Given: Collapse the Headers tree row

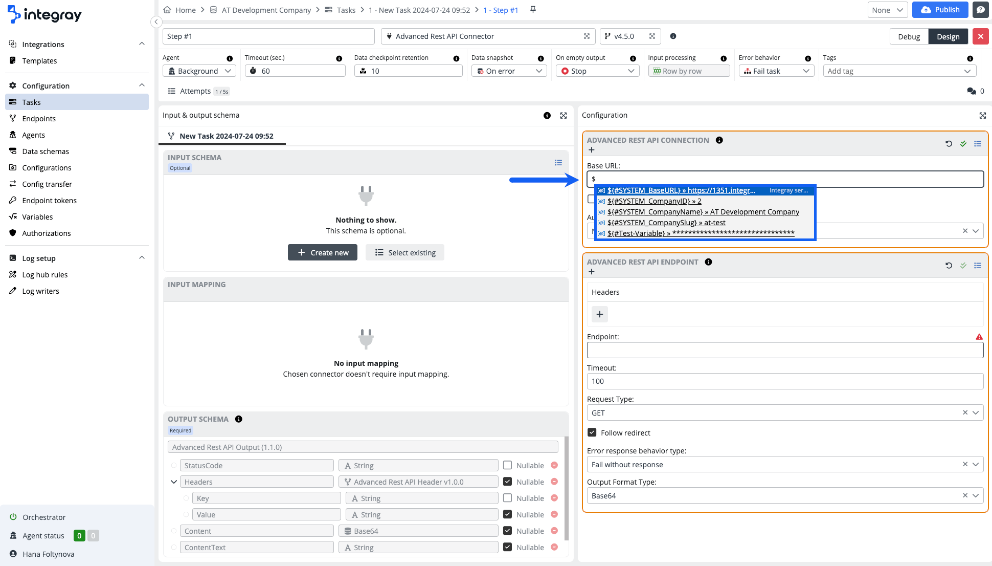Looking at the screenshot, I should 174,482.
